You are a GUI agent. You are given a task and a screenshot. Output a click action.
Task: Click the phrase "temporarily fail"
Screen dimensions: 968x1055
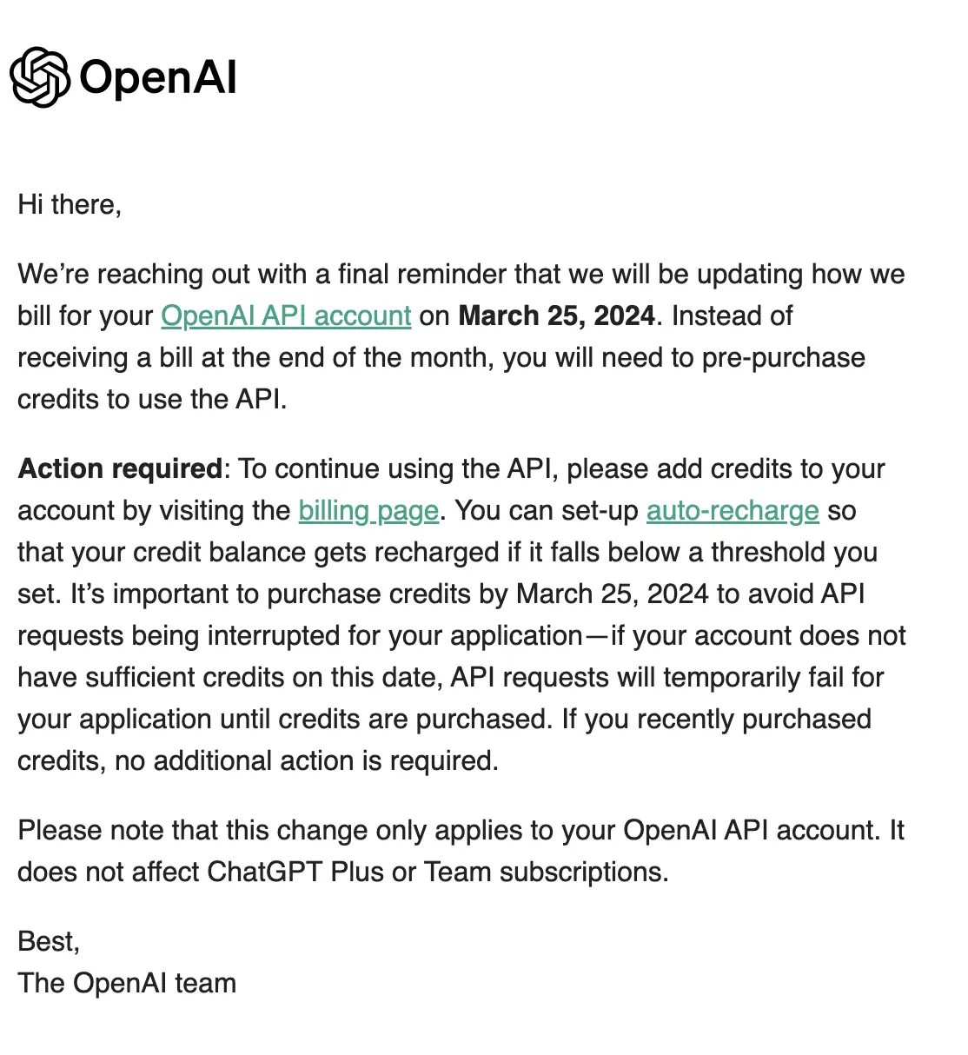pyautogui.click(x=753, y=677)
